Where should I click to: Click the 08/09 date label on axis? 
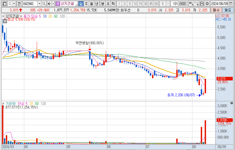222,147
